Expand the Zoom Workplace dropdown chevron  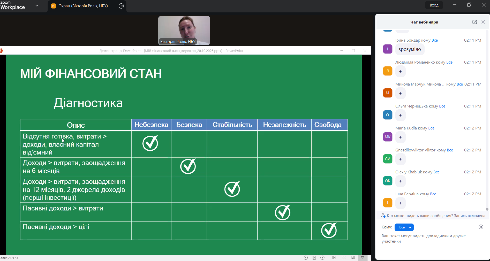37,5
